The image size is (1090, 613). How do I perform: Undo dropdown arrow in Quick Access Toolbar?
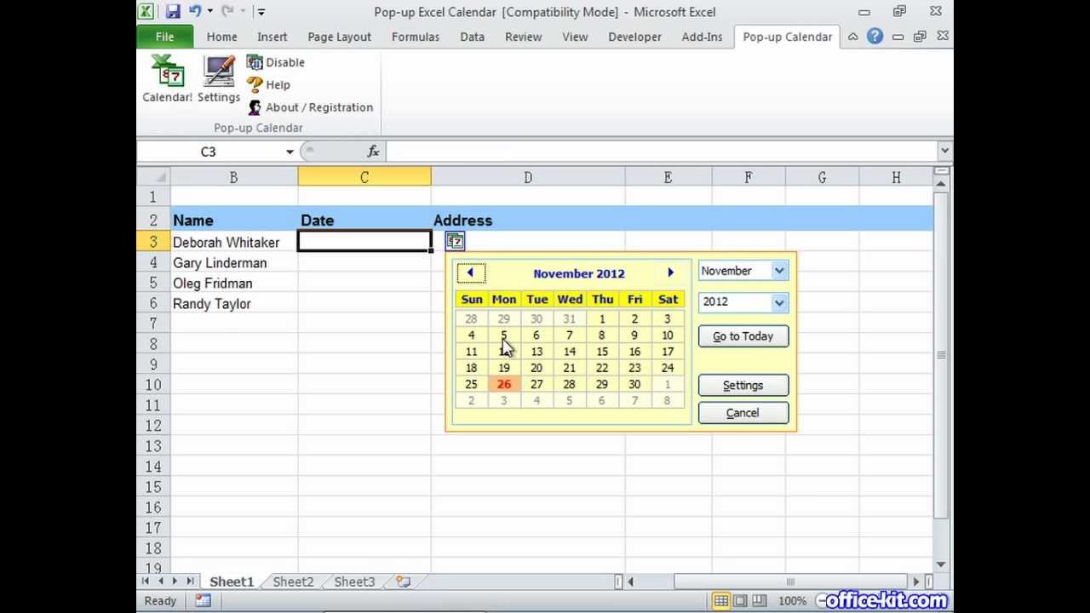209,12
